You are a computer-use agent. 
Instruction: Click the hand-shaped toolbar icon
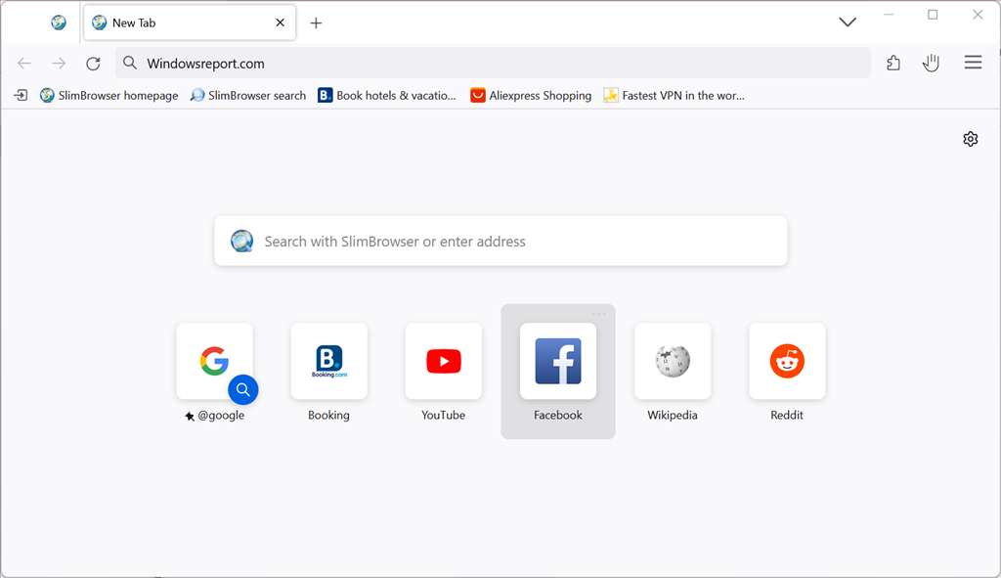pyautogui.click(x=931, y=63)
